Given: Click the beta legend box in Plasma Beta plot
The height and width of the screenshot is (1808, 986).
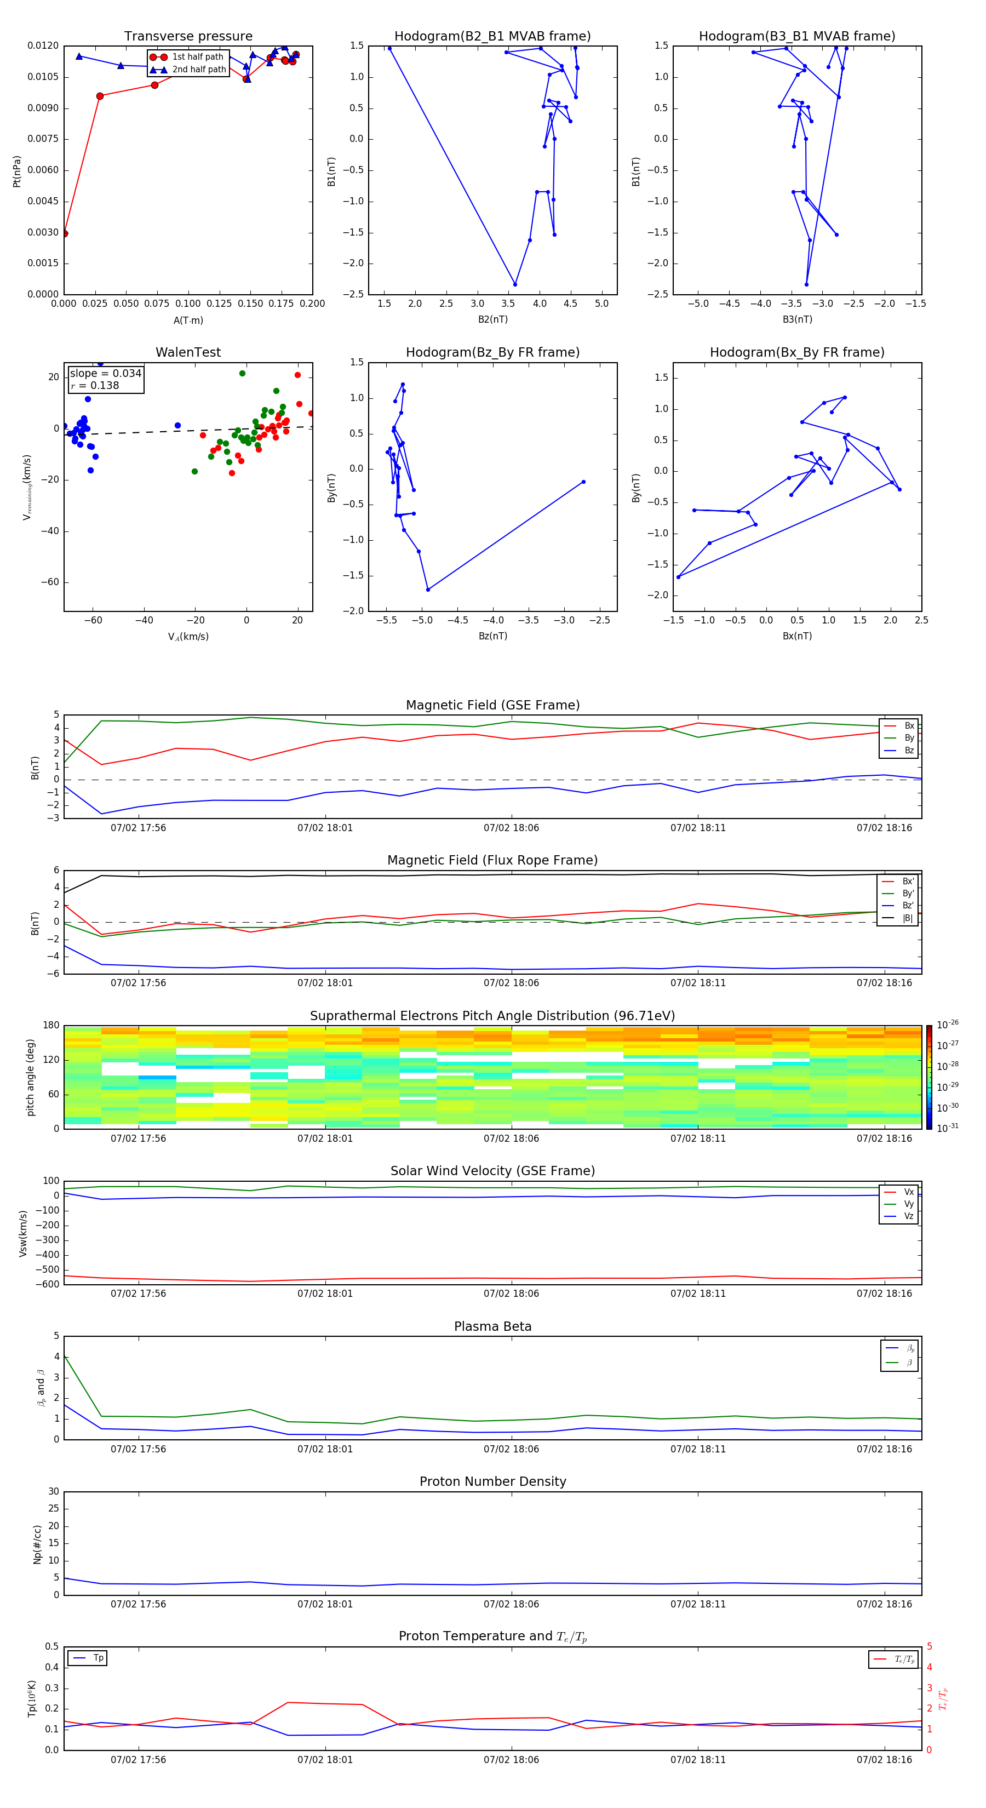Looking at the screenshot, I should click(x=899, y=1355).
